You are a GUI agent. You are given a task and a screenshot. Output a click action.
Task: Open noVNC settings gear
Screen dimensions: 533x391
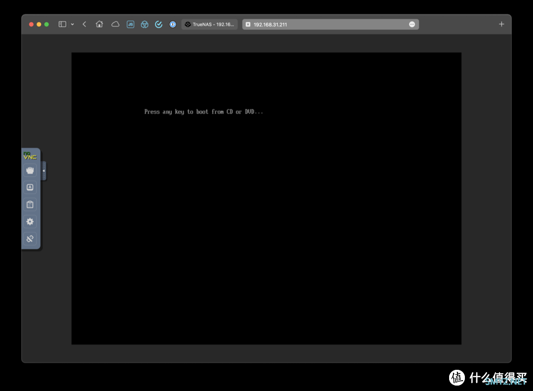pos(30,221)
